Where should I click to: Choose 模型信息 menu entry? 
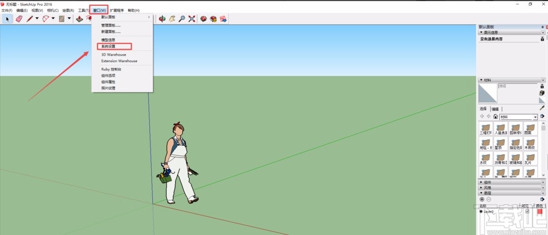coord(122,40)
